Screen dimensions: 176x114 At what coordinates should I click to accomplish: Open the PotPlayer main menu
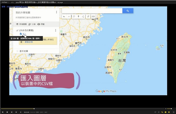[5, 2]
